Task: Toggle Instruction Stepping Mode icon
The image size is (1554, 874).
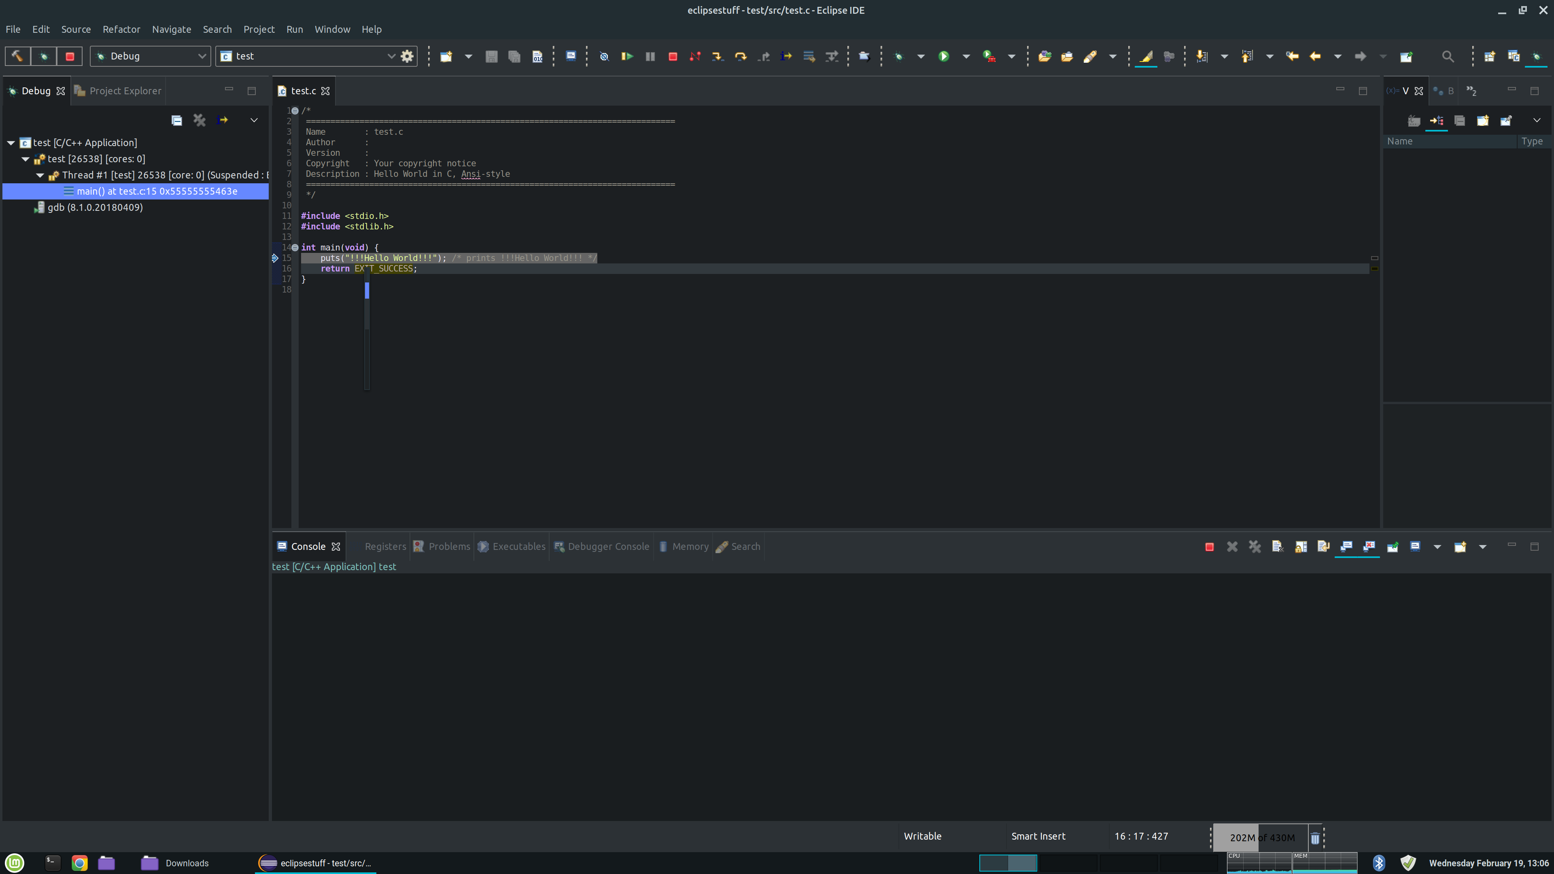Action: [786, 56]
